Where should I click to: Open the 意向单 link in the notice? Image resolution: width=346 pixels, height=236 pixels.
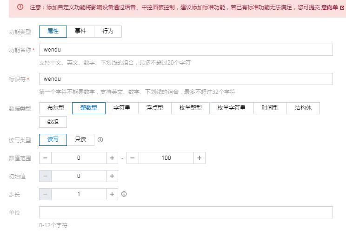329,7
